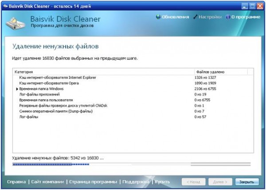Click the wrench icon beside Настройки
This screenshot has width=266, height=190.
point(195,17)
